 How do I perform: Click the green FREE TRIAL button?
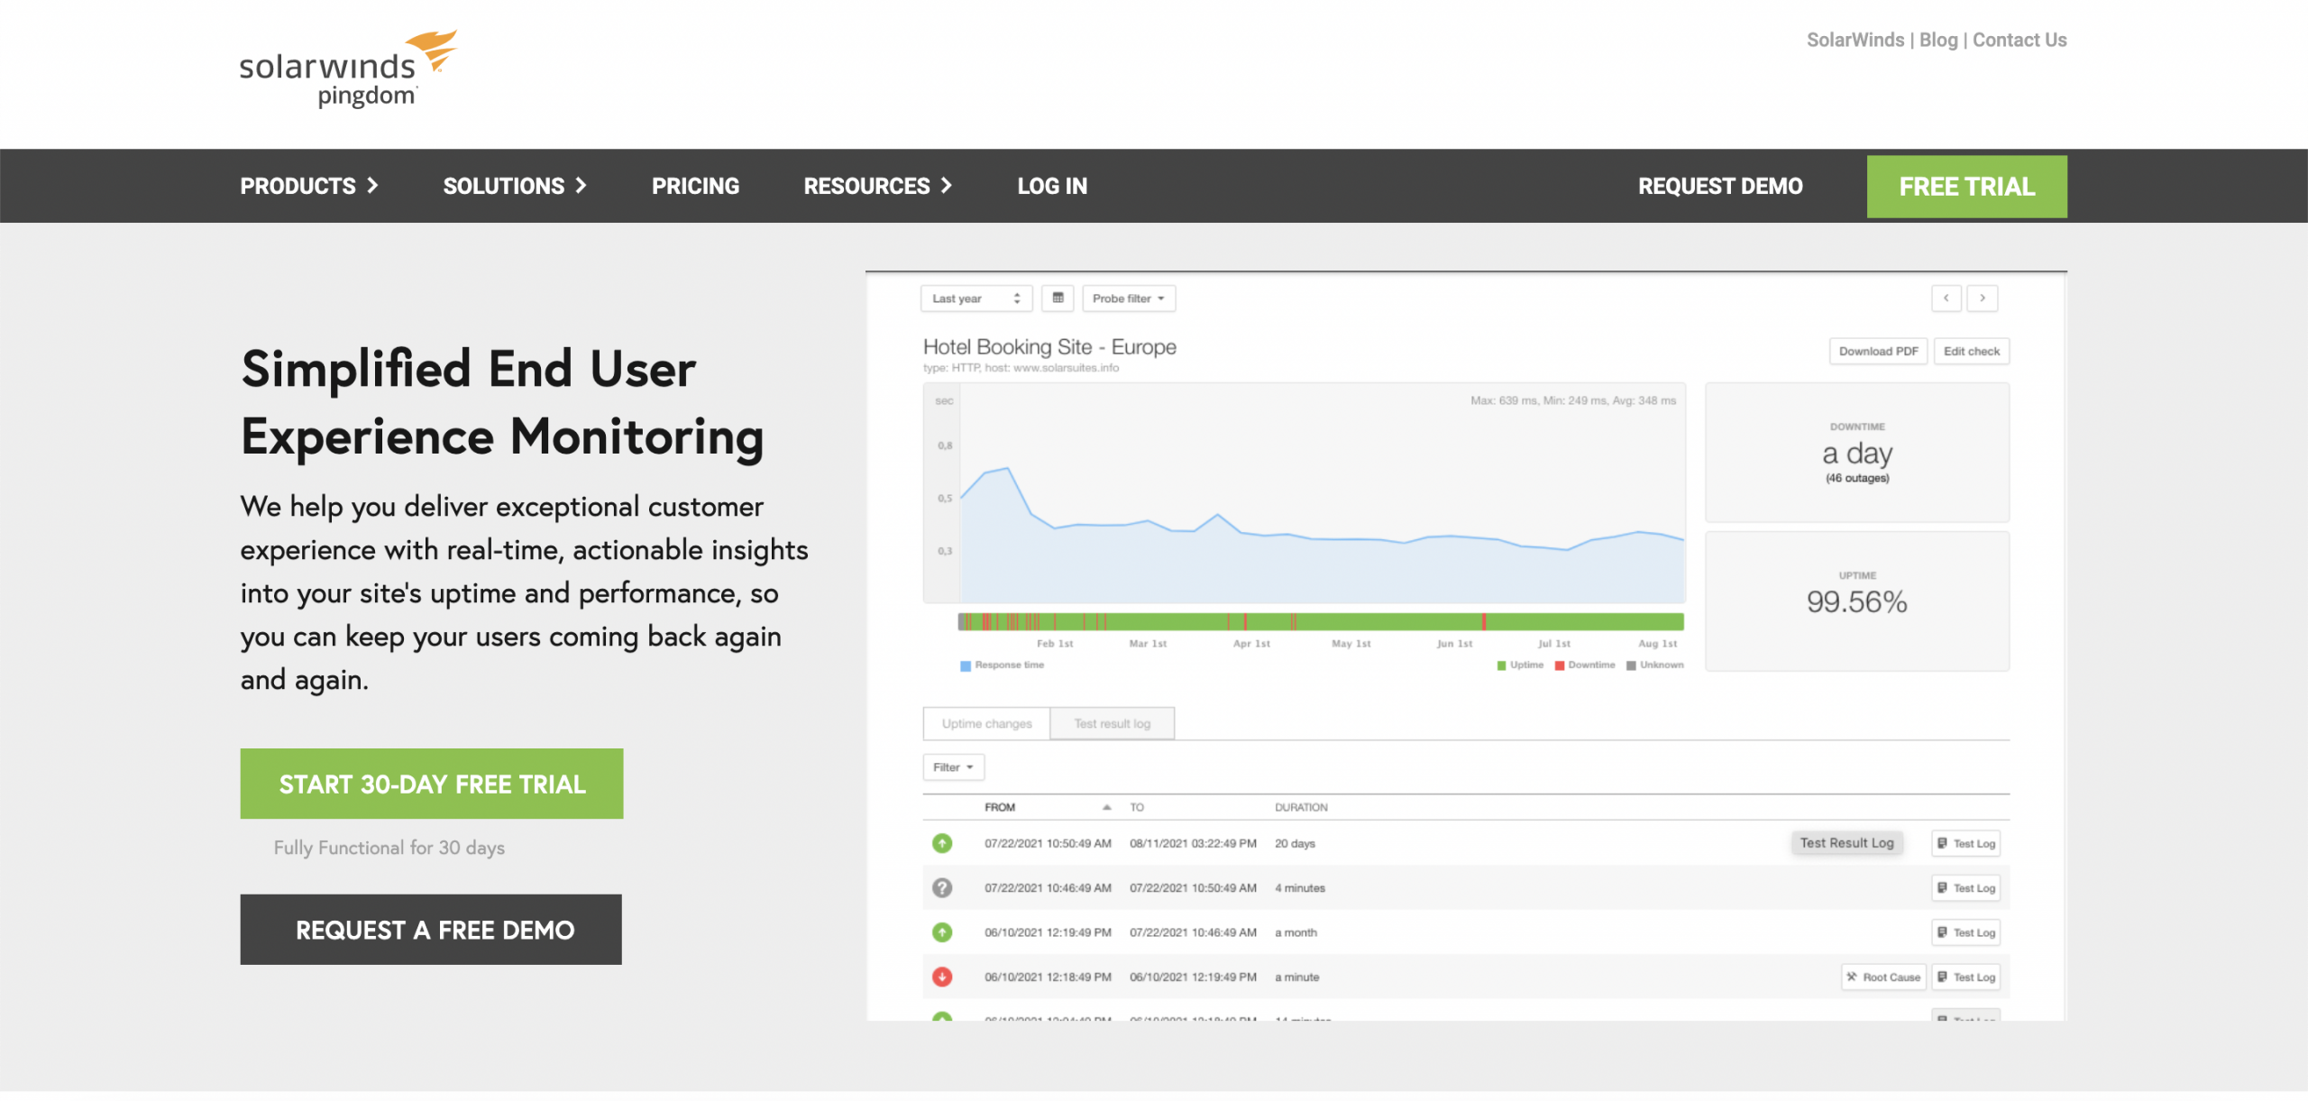click(x=1966, y=187)
